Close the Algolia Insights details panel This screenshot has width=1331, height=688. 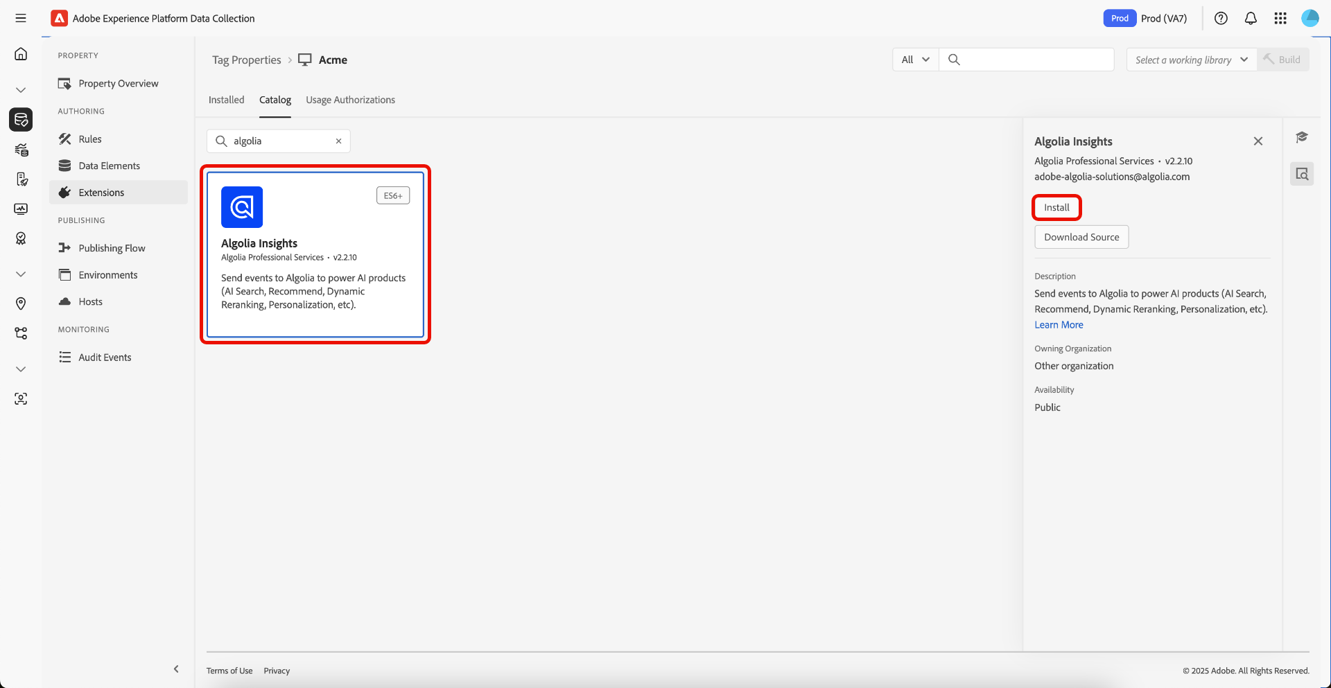[1258, 141]
